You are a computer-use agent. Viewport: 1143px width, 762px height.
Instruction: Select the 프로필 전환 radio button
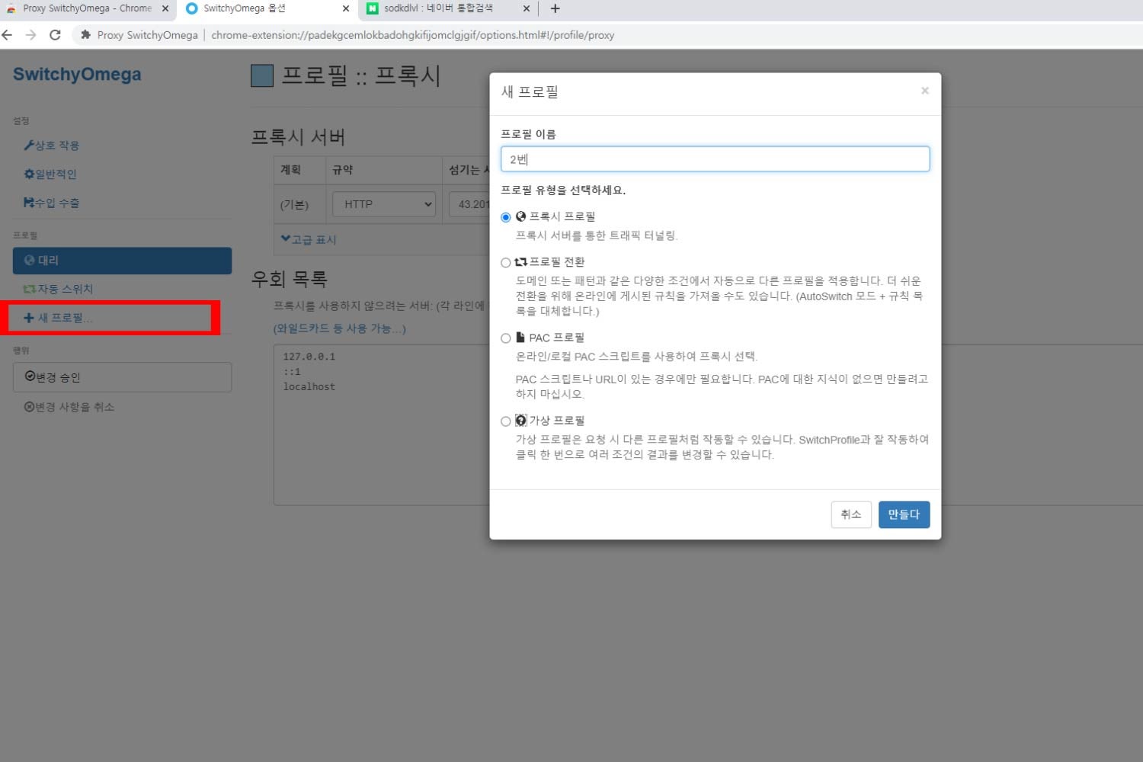[x=505, y=263]
